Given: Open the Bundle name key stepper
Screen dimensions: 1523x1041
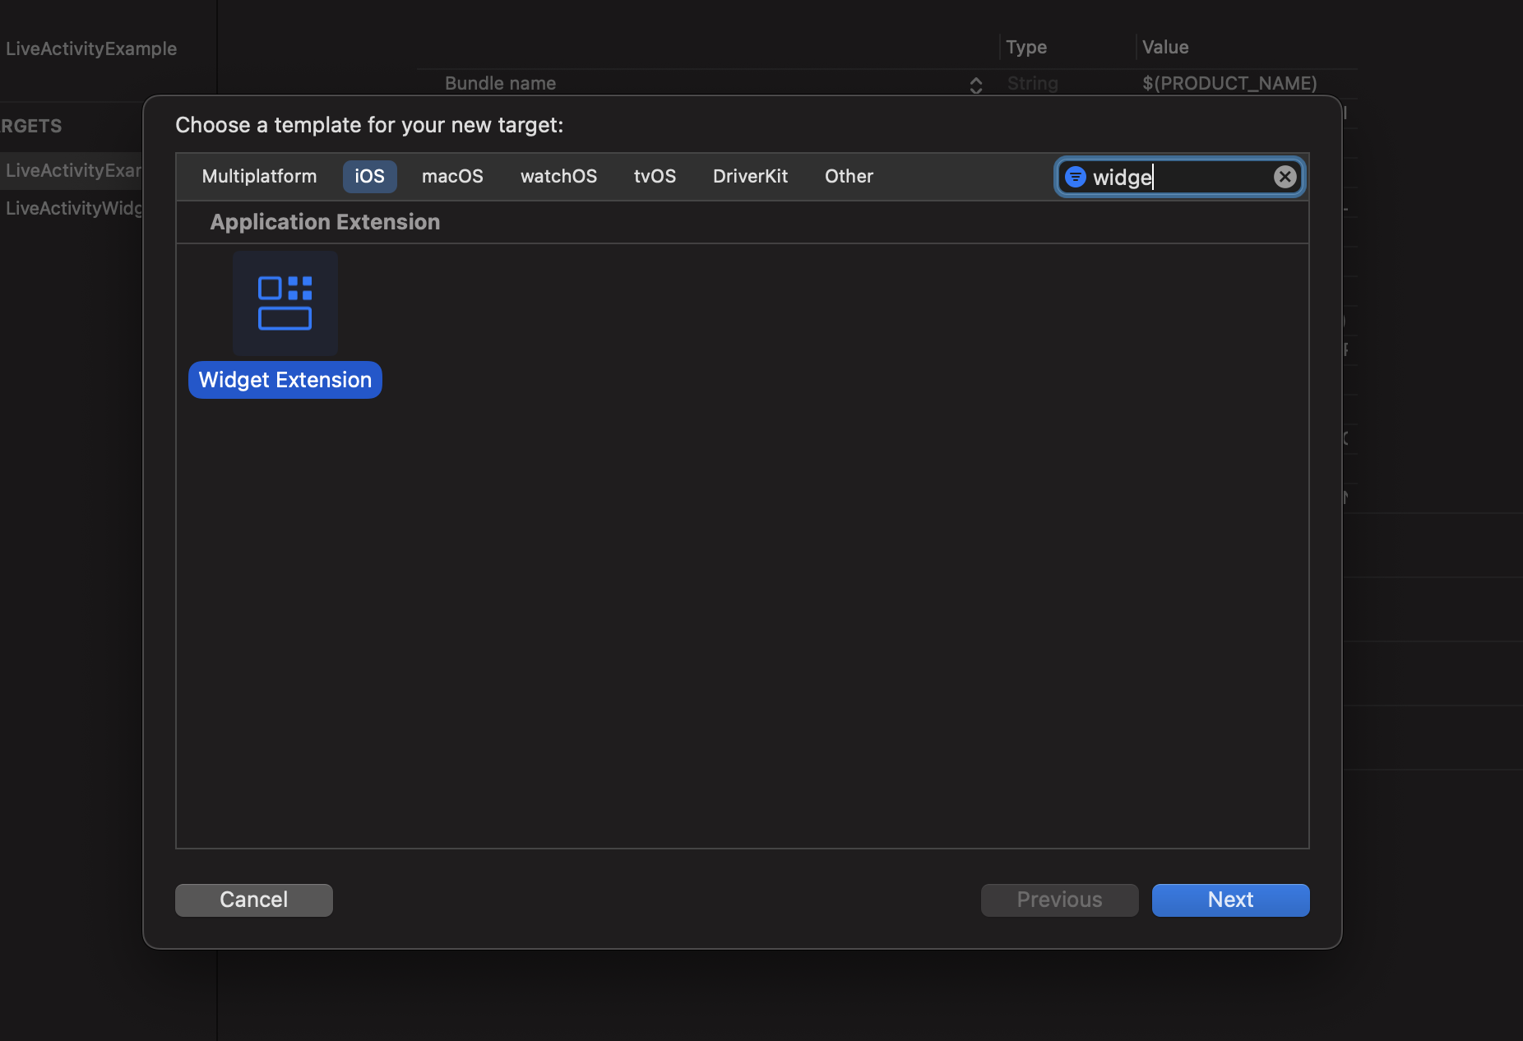Looking at the screenshot, I should 976,86.
